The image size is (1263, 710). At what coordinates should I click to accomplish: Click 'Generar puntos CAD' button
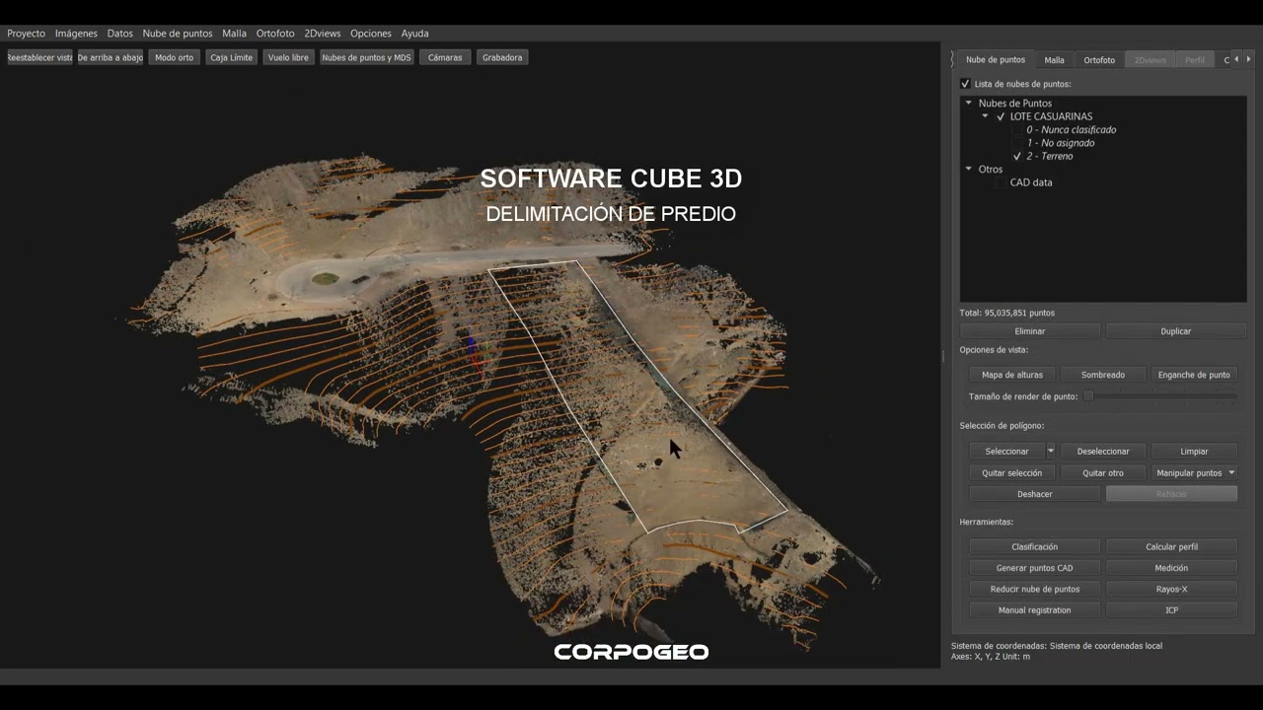coord(1034,568)
